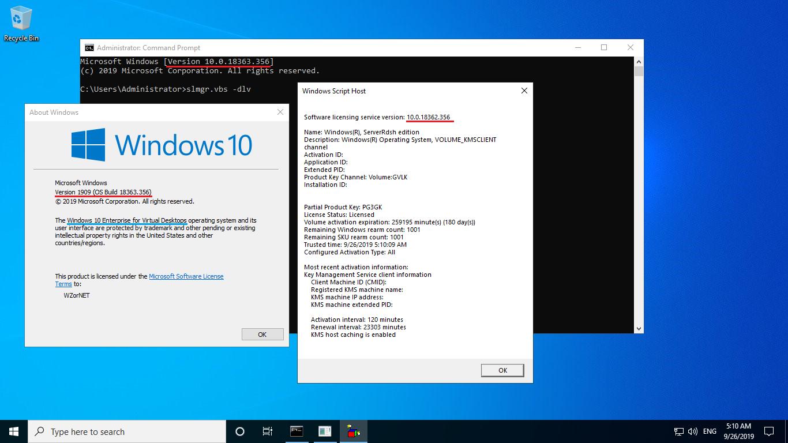Click the 'Application ID:' line
This screenshot has height=443, width=788.
pos(325,162)
